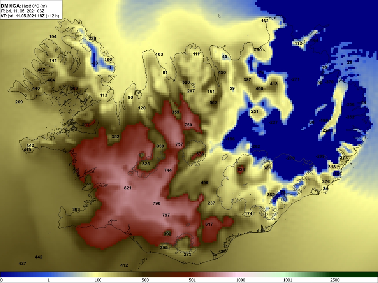Screen dimensions: 378x283
Task: Click the map value 318
Action: pyautogui.click(x=332, y=167)
